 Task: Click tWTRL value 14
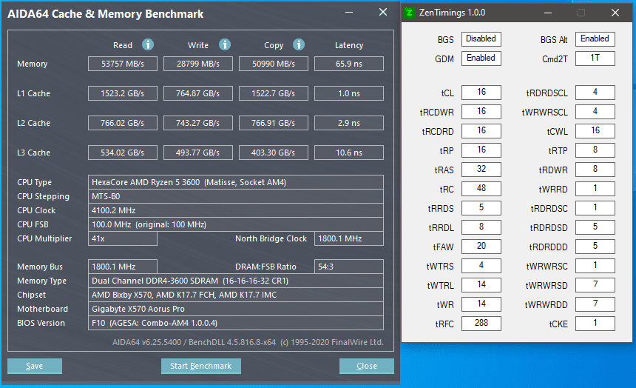(x=481, y=285)
